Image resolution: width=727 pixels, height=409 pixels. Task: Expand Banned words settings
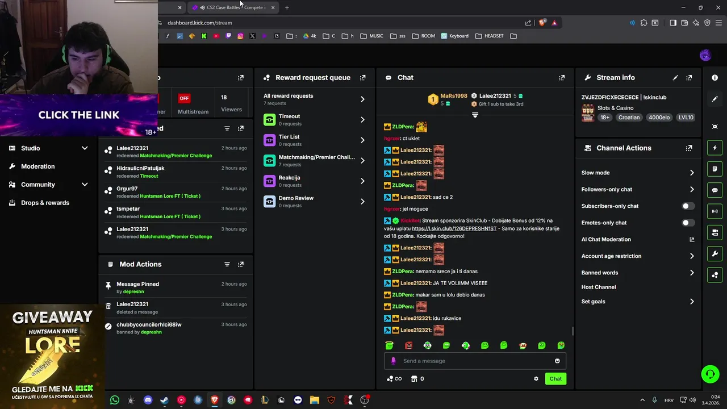point(637,273)
